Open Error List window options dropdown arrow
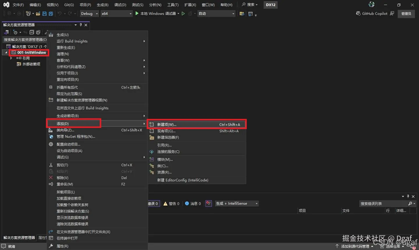 403,197
